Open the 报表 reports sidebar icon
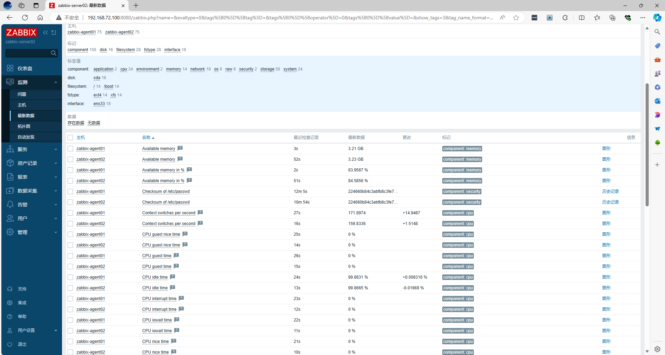The width and height of the screenshot is (665, 355). [10, 177]
